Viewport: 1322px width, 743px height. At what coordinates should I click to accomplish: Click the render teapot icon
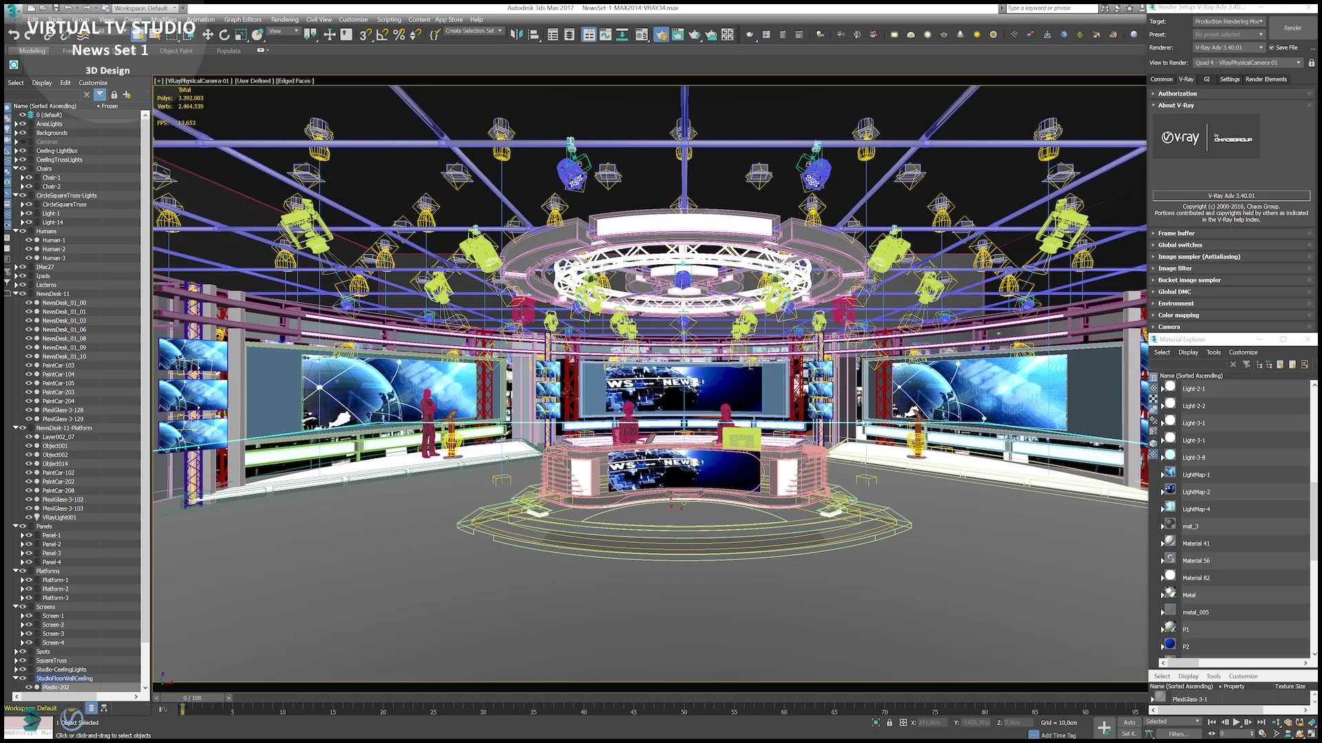694,34
